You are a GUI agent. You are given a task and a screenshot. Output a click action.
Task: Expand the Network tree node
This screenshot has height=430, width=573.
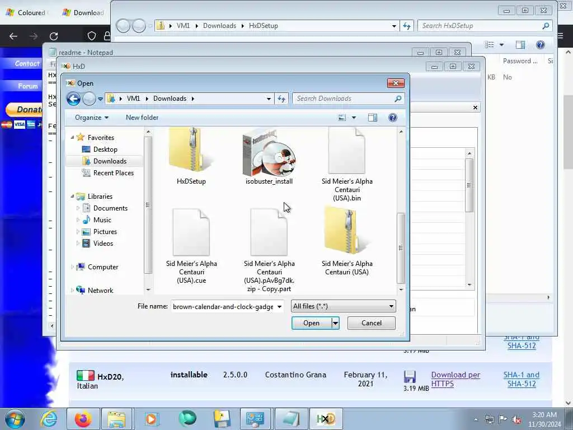point(72,291)
